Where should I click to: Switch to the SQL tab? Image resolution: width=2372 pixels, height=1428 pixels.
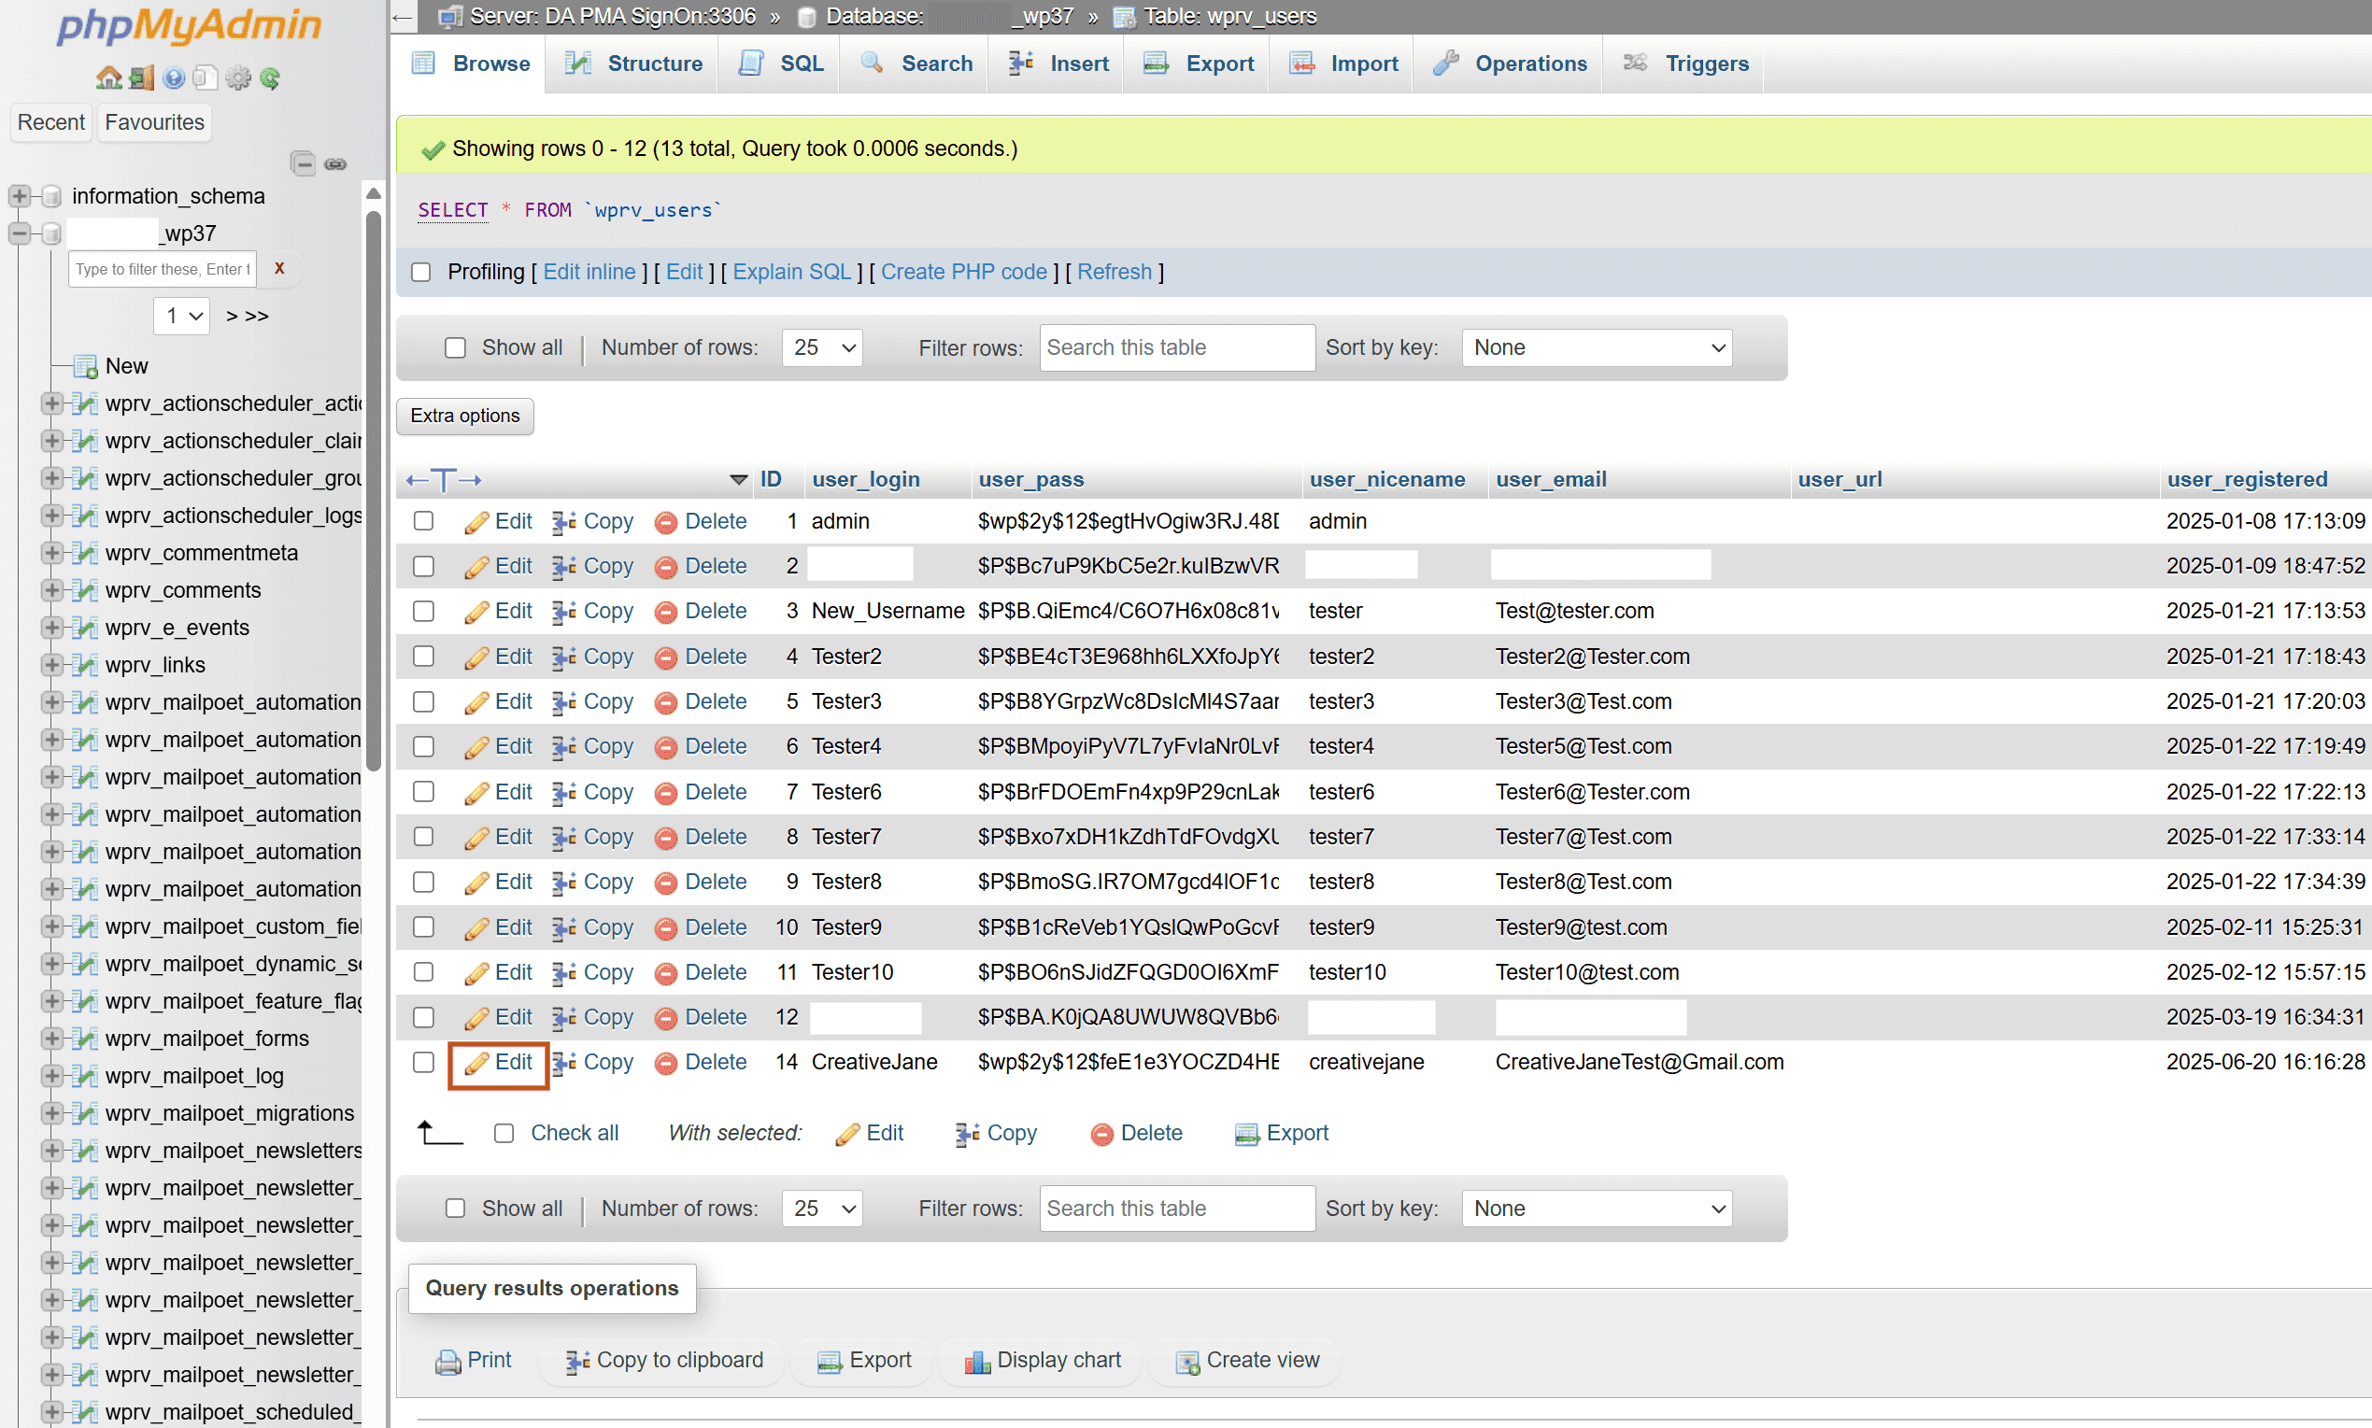780,64
